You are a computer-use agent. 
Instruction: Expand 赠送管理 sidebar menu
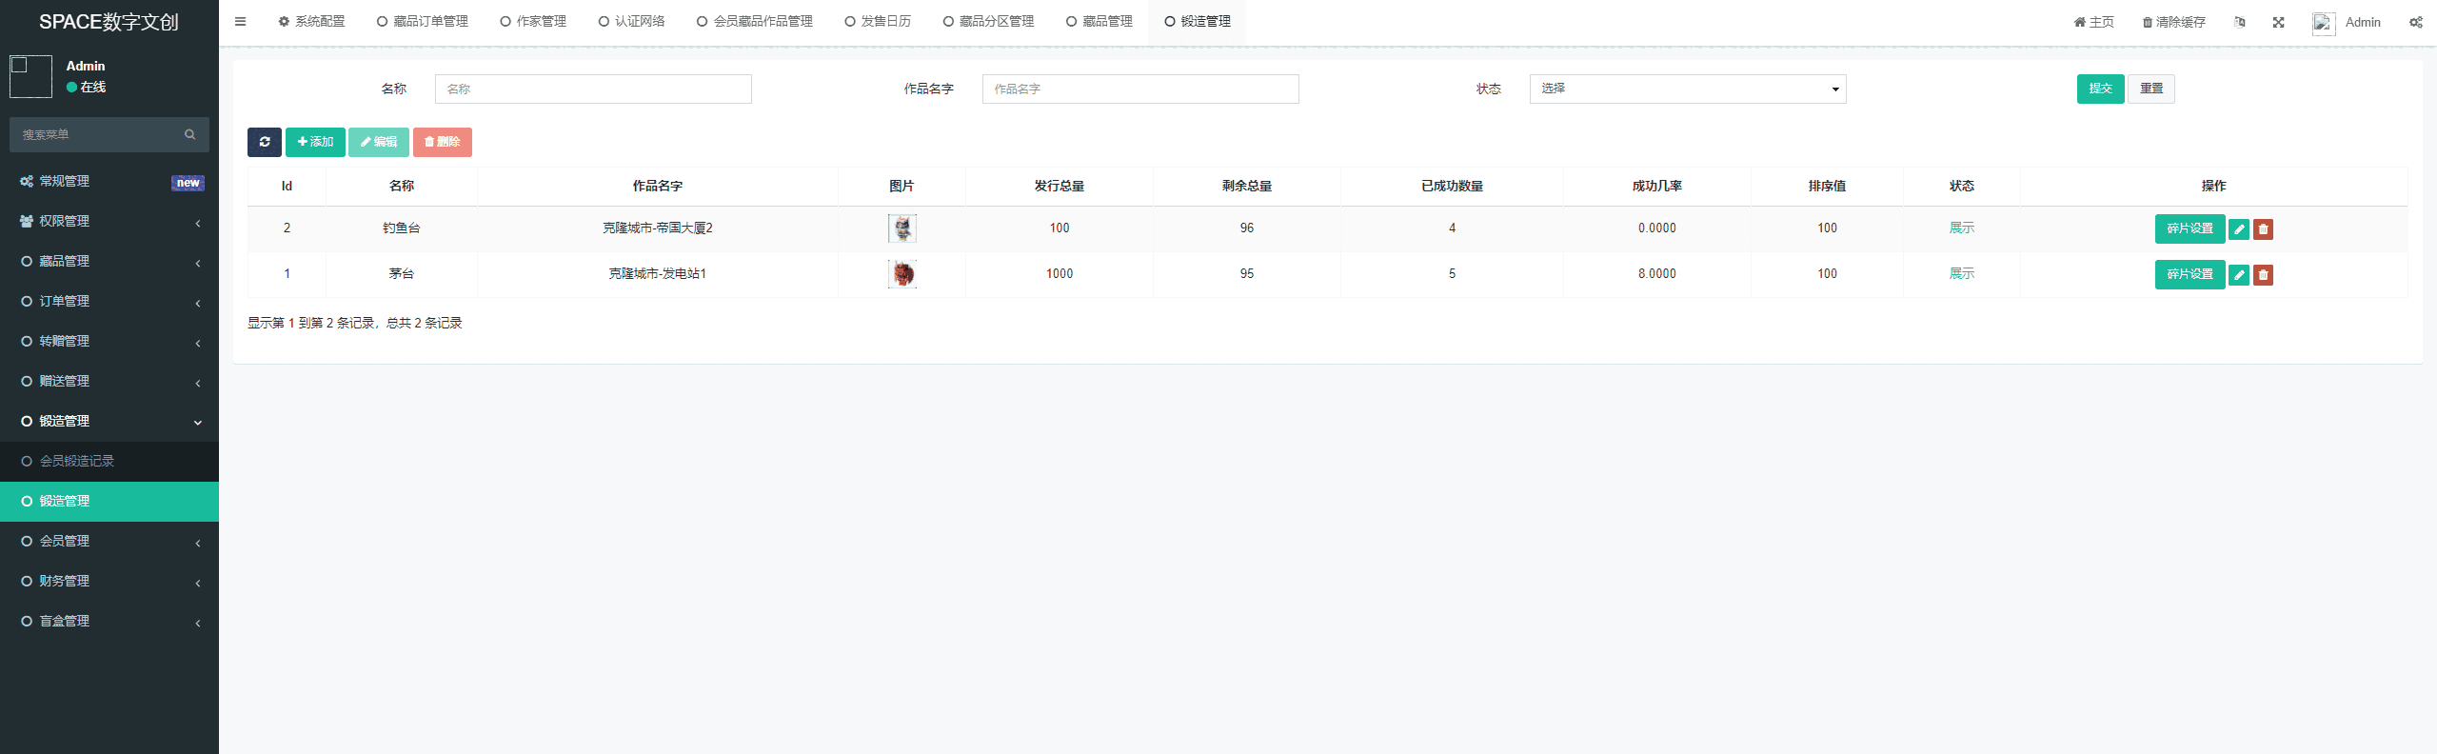tap(109, 381)
